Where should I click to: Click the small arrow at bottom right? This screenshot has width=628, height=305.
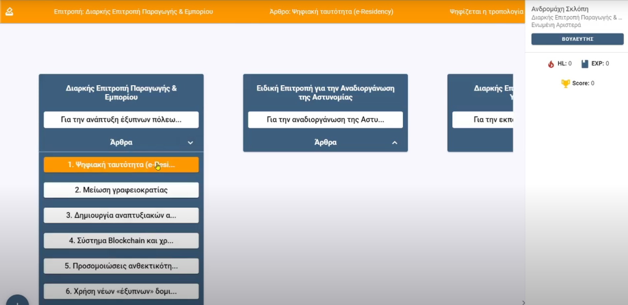click(523, 302)
